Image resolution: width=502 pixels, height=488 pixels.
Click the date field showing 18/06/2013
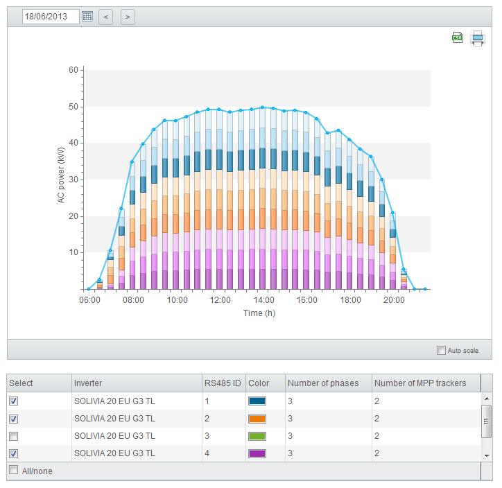coord(51,17)
